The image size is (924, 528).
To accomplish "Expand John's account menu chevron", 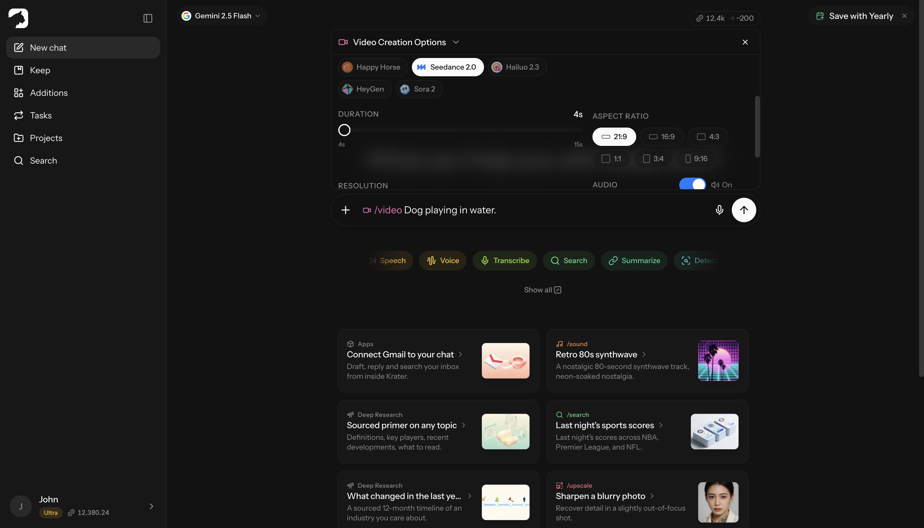I will tap(151, 506).
